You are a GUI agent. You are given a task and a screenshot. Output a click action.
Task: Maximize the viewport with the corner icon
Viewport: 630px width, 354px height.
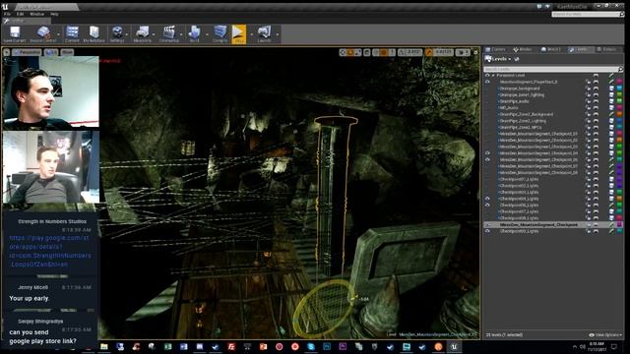click(x=475, y=52)
